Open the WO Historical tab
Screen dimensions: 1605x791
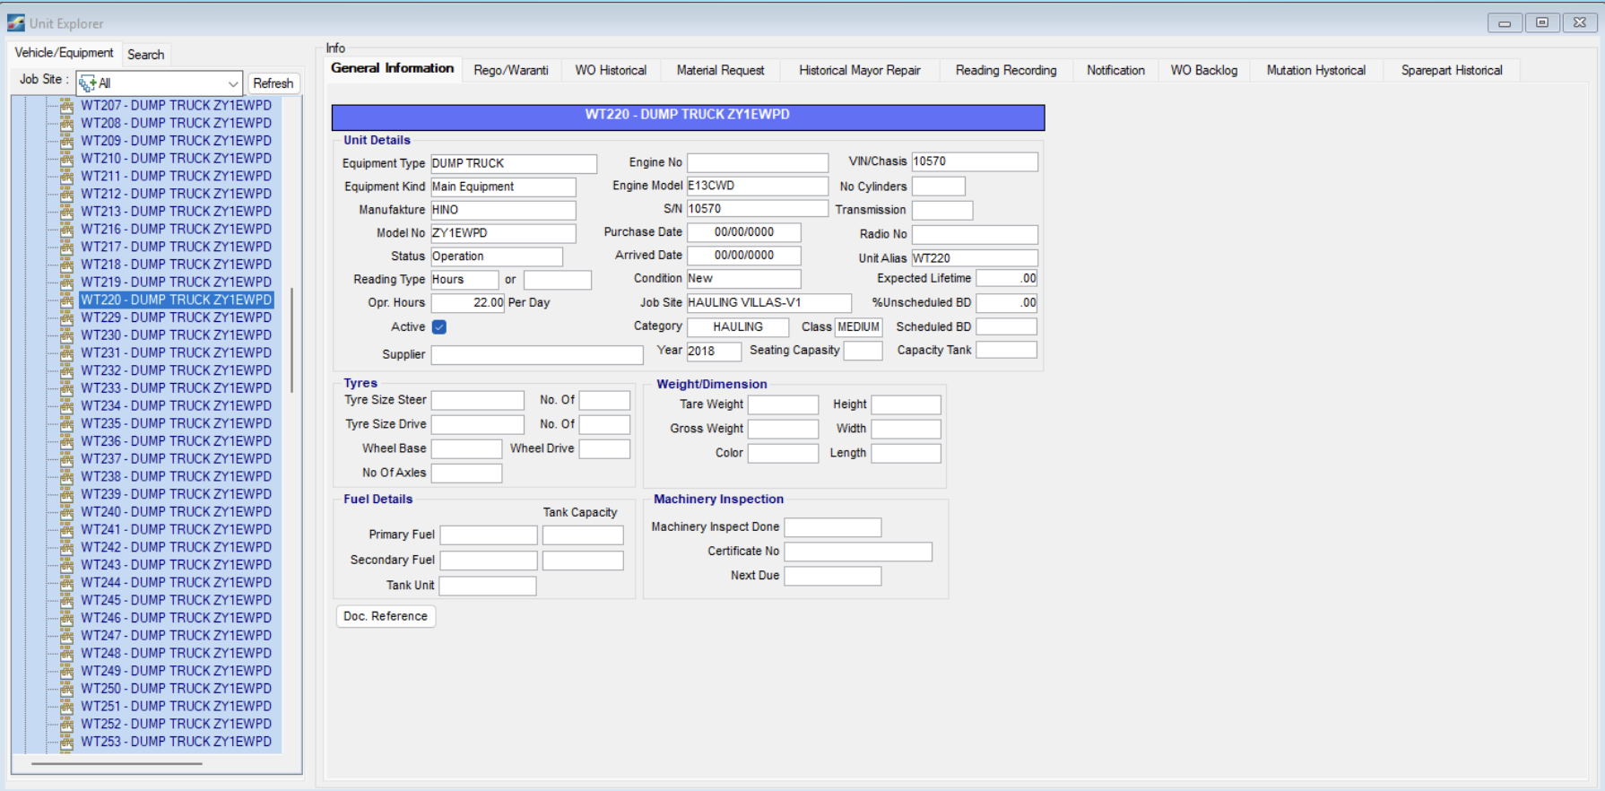coord(611,70)
